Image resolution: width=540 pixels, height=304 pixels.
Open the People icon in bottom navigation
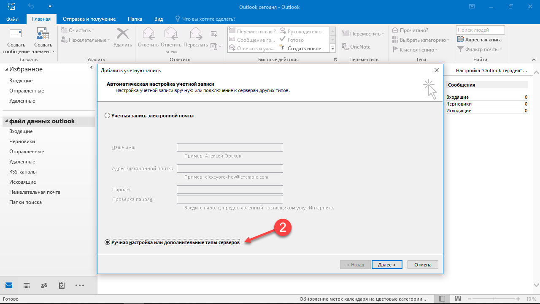point(44,285)
